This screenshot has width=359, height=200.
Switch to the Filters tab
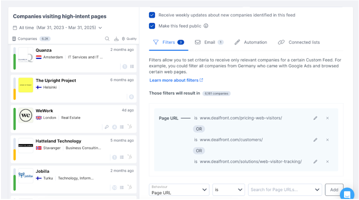point(168,42)
